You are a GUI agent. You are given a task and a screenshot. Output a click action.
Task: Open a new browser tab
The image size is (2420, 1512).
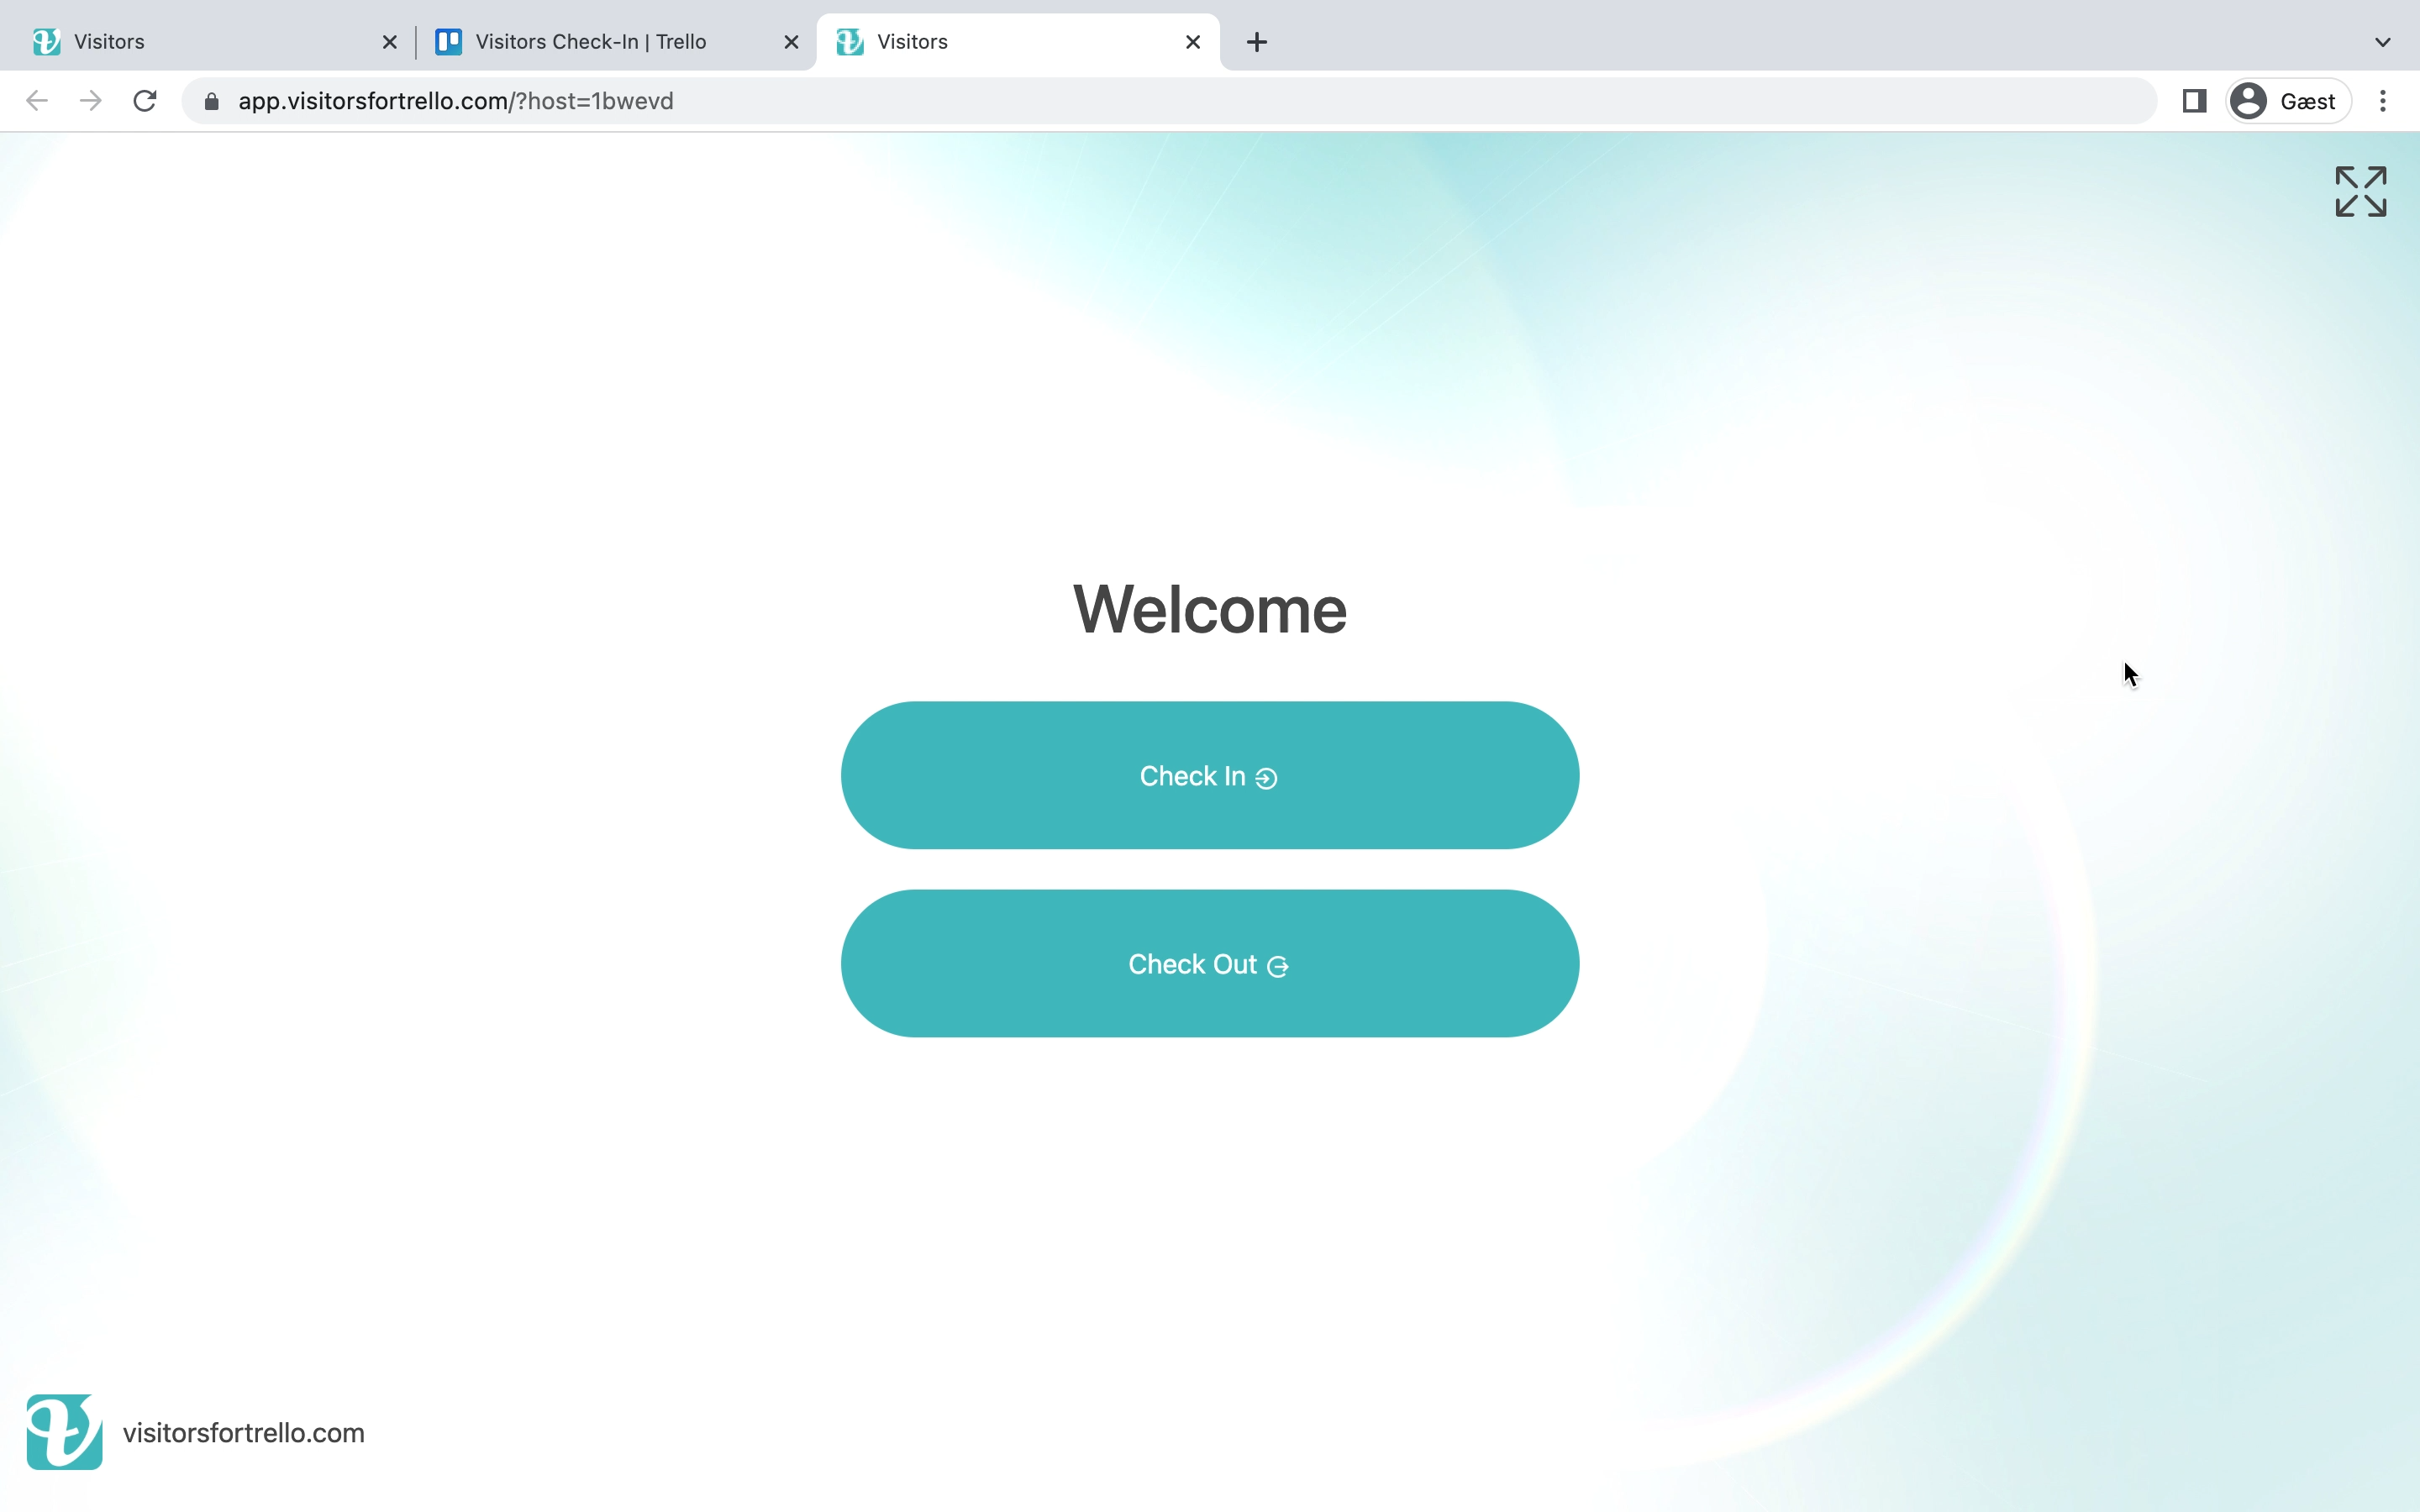pyautogui.click(x=1257, y=42)
